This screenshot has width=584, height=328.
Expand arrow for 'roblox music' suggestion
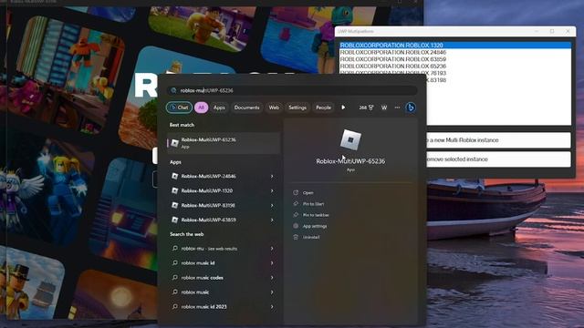tap(272, 292)
